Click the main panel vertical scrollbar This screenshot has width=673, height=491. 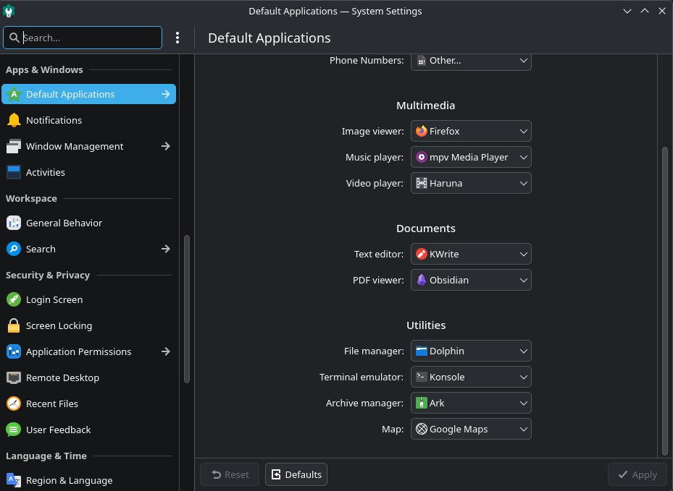click(x=665, y=301)
